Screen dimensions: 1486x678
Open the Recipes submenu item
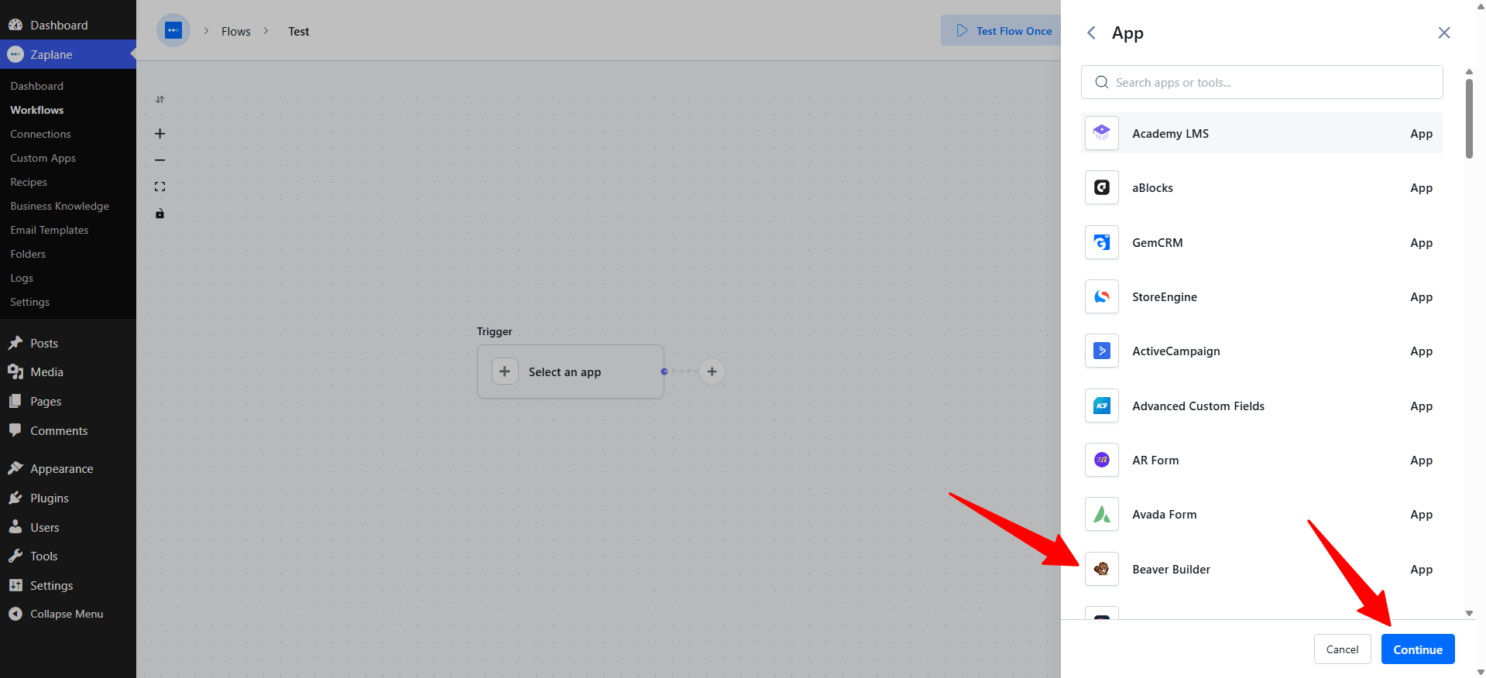[29, 182]
